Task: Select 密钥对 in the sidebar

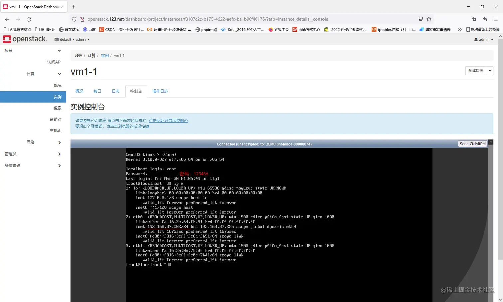Action: [x=56, y=119]
